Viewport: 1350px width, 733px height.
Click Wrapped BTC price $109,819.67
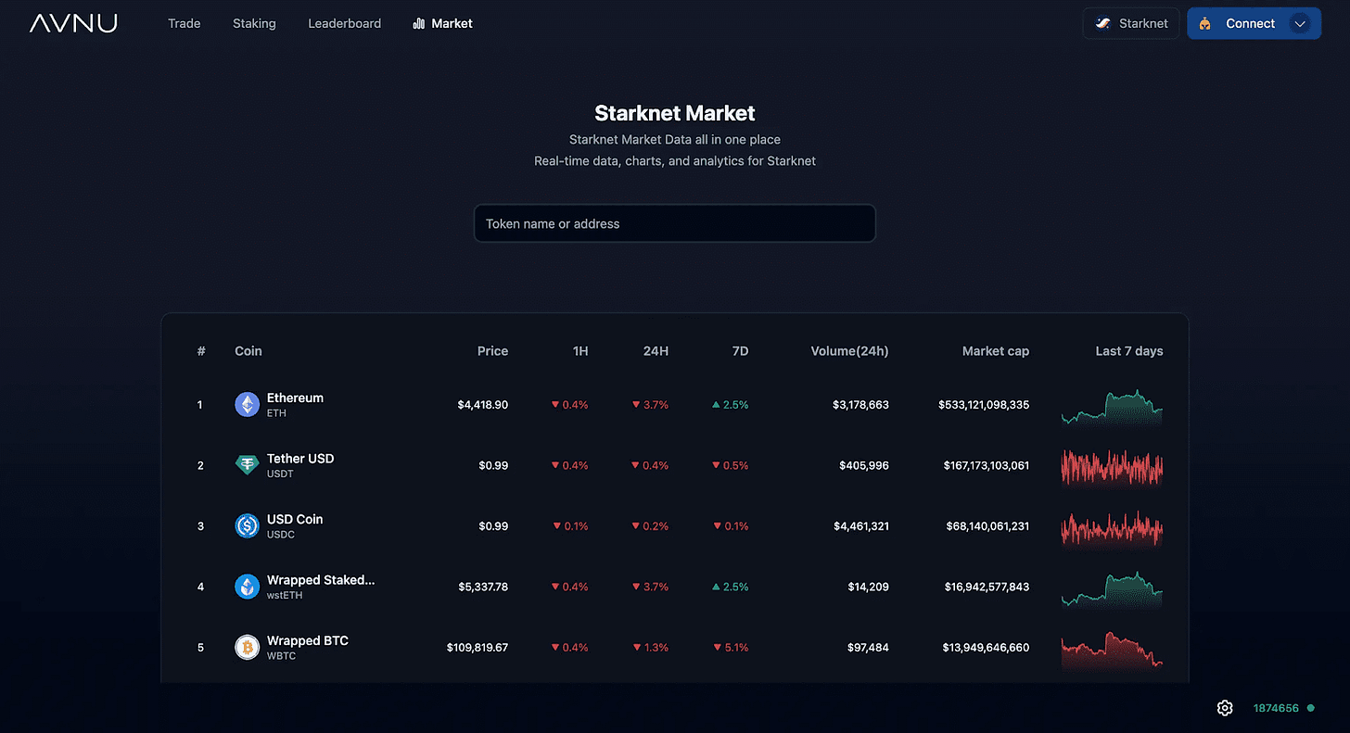(x=477, y=648)
